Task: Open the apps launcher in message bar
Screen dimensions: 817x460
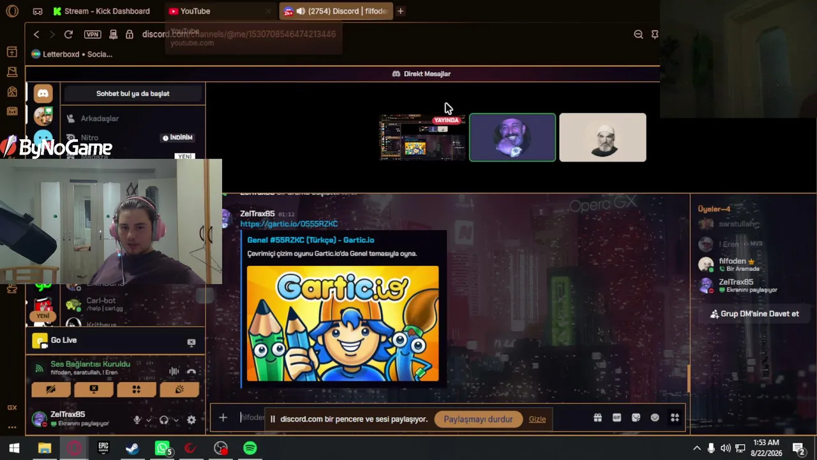Action: point(675,418)
